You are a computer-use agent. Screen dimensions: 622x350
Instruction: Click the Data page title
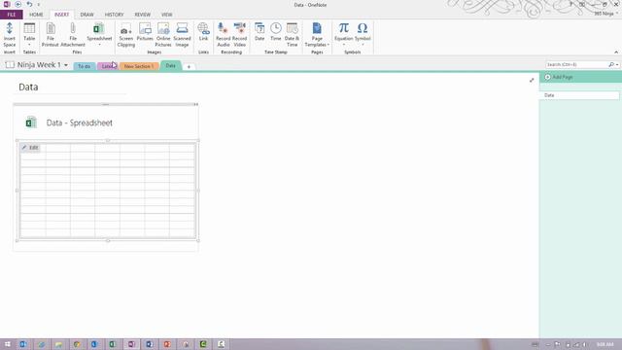click(28, 87)
